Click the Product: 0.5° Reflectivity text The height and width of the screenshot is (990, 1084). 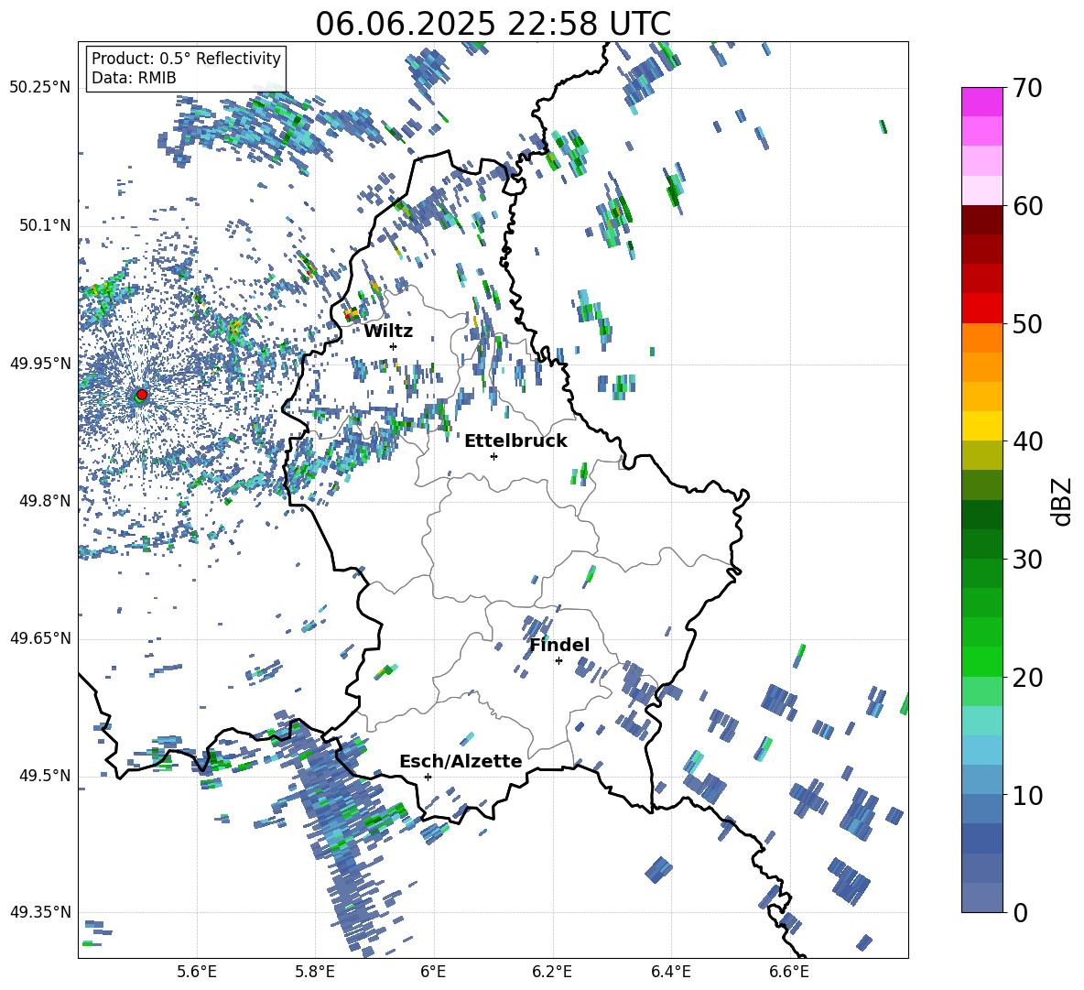[186, 59]
